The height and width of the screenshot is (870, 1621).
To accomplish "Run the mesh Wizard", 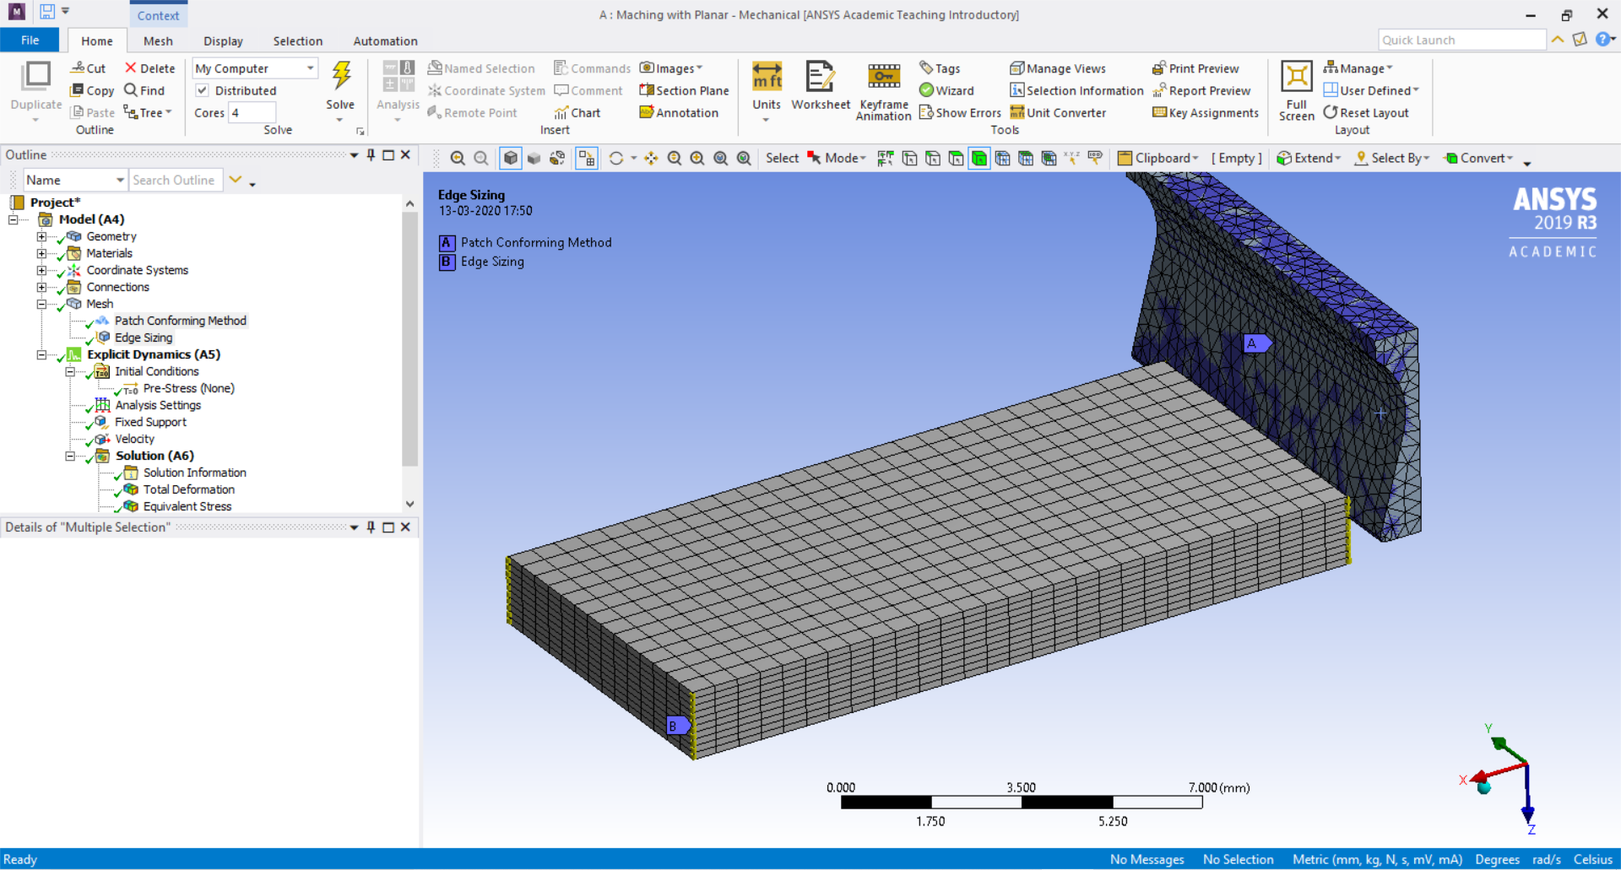I will (x=947, y=90).
